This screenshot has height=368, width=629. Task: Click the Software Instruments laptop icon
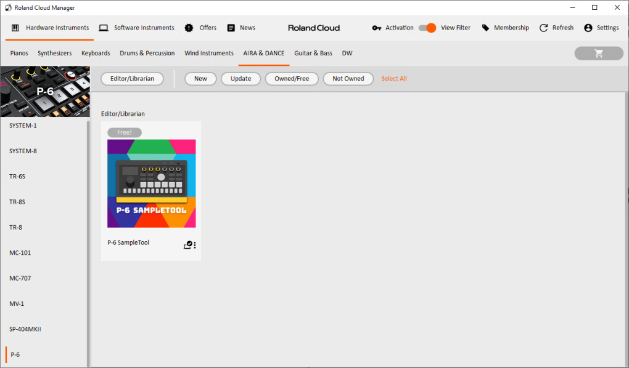click(104, 28)
